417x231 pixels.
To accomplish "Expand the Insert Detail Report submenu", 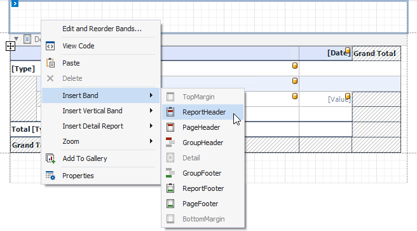I will coord(151,125).
